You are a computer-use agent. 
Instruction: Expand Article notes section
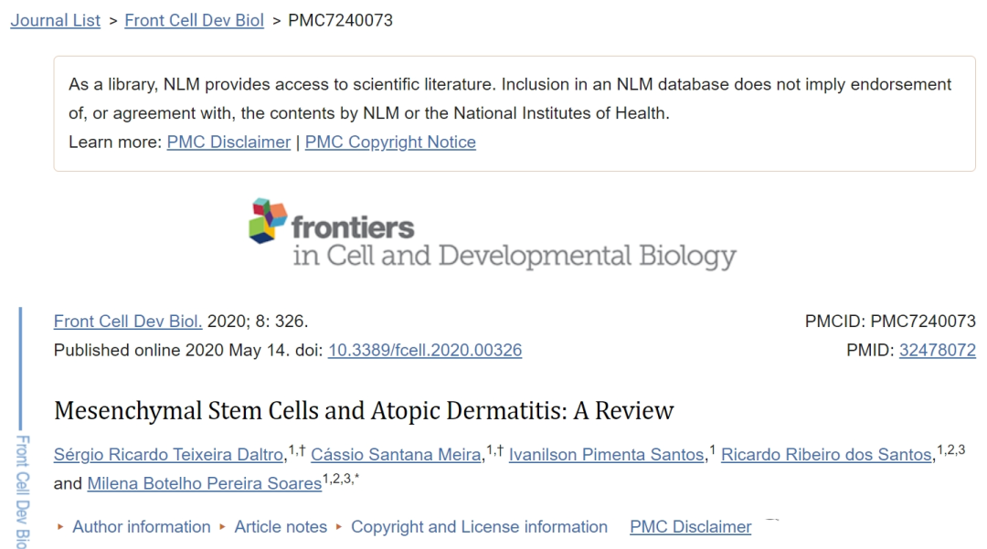pyautogui.click(x=280, y=527)
